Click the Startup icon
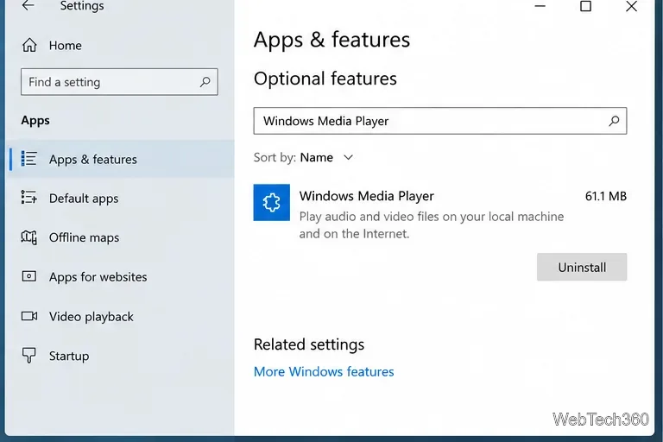The width and height of the screenshot is (663, 442). tap(28, 356)
